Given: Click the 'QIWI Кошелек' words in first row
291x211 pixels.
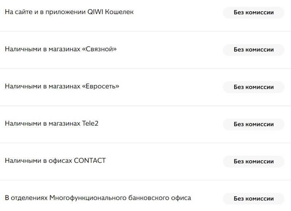Looking at the screenshot, I should point(111,12).
